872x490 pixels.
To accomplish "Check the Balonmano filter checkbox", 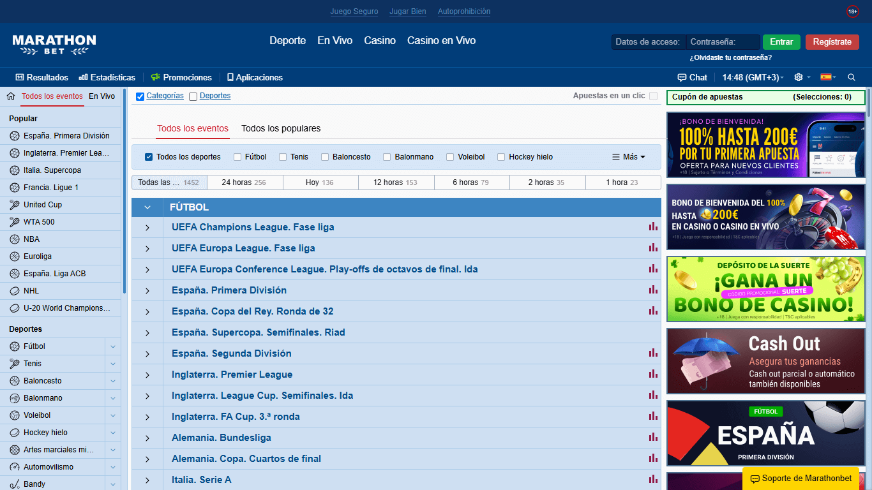I will point(387,157).
